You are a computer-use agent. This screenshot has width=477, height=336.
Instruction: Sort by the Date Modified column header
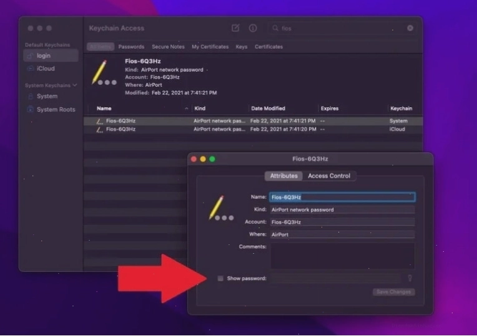(268, 108)
